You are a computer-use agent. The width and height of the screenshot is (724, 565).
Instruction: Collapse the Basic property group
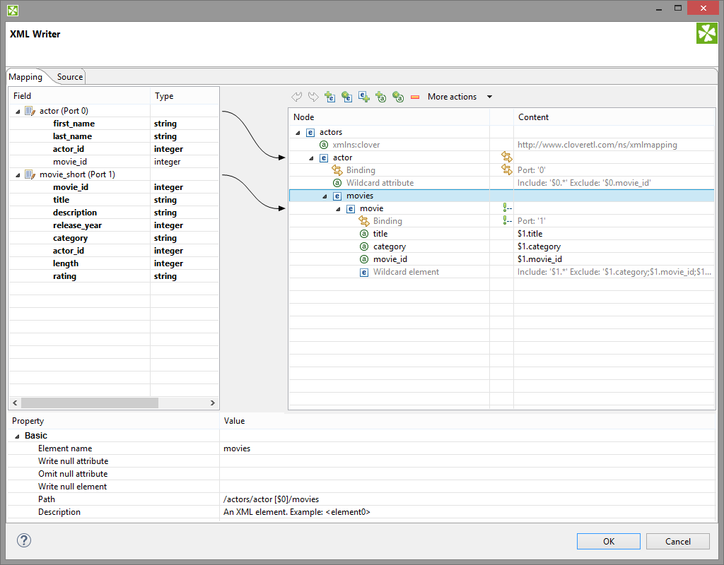tap(17, 436)
